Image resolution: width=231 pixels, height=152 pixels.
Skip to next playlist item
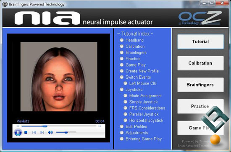(x=42, y=132)
